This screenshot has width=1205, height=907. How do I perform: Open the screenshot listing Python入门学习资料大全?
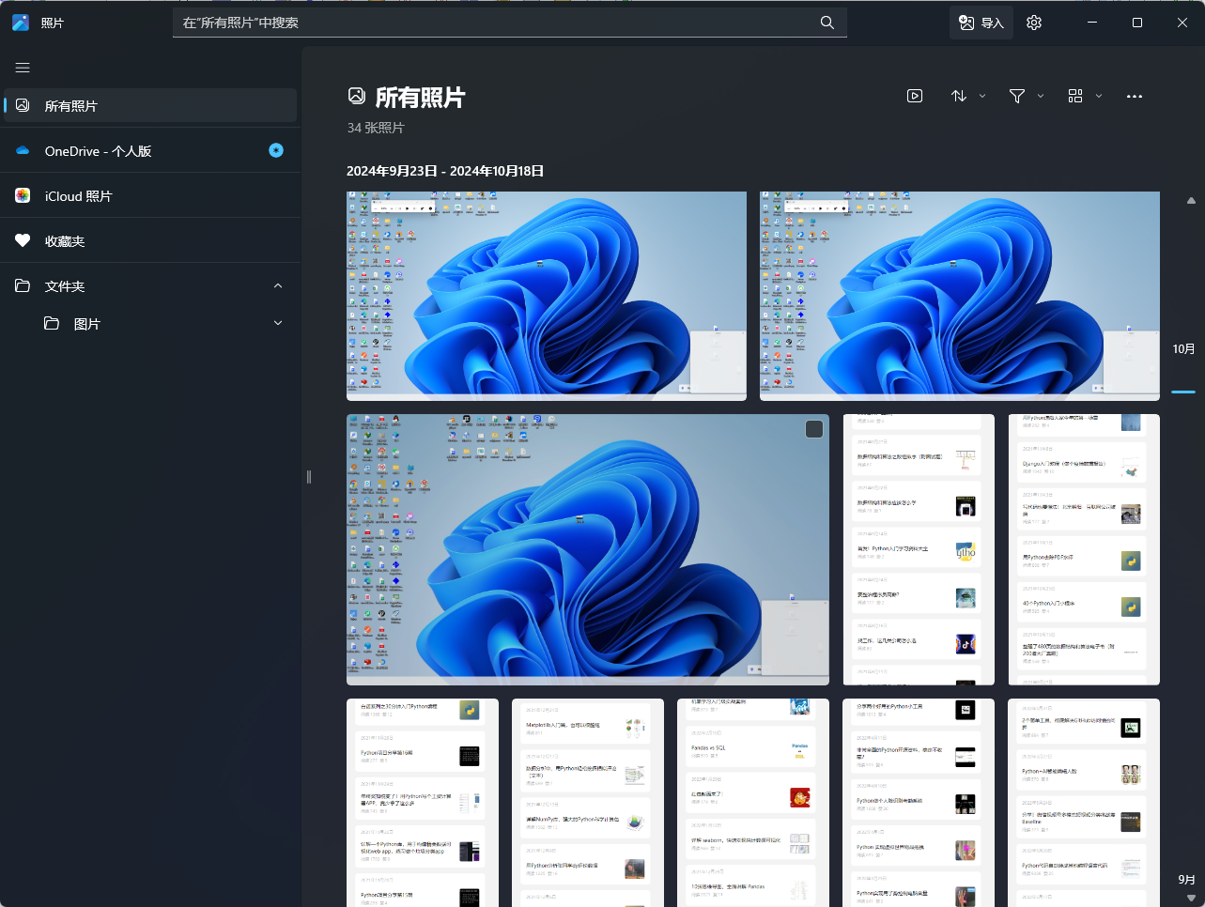coord(919,549)
